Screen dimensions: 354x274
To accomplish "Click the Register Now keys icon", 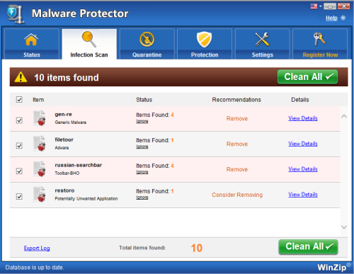I will 319,39.
